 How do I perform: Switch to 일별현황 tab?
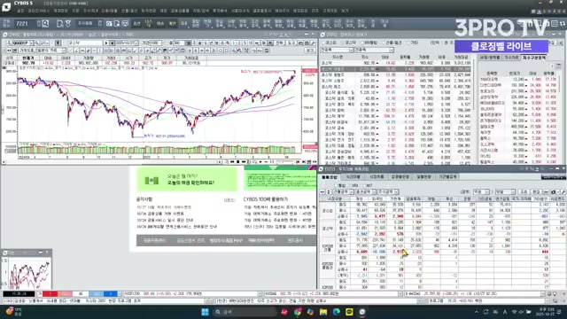pos(423,177)
